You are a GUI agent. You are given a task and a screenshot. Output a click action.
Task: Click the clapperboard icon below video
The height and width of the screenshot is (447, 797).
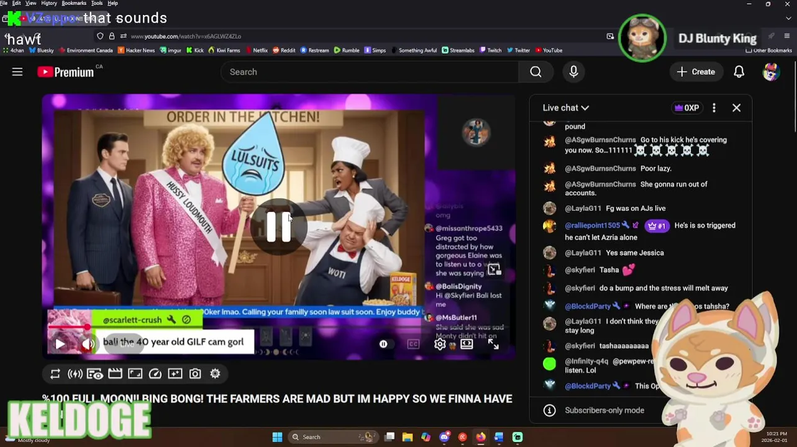coord(115,374)
